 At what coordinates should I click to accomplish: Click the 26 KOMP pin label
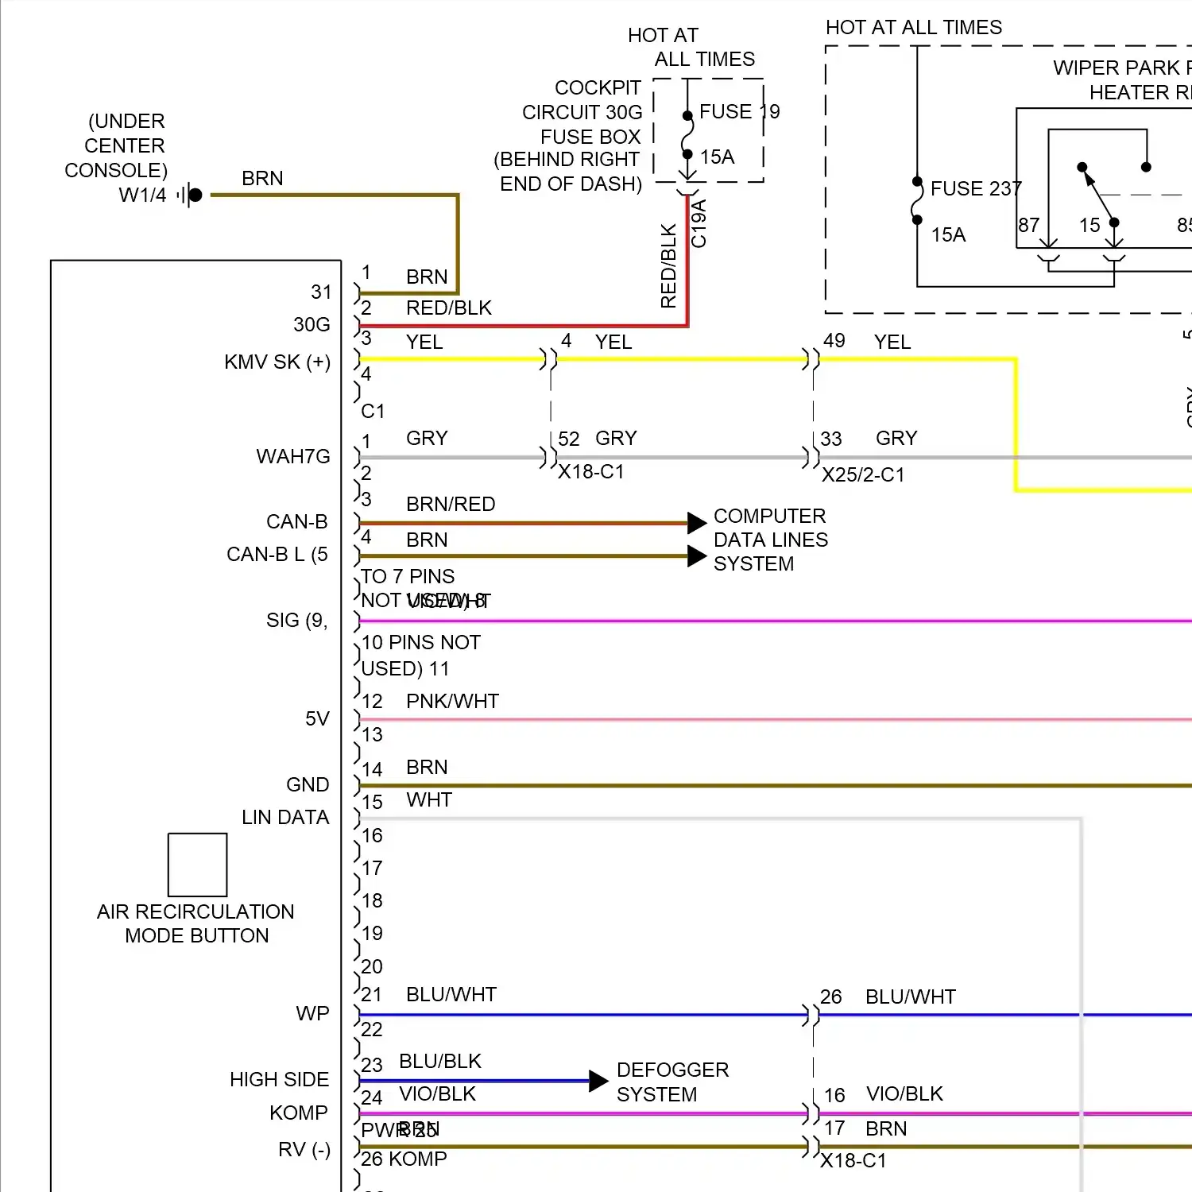(x=404, y=1159)
